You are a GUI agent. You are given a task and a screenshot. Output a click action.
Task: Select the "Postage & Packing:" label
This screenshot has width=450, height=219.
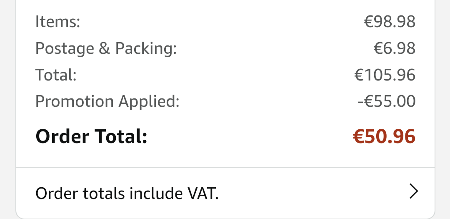106,48
